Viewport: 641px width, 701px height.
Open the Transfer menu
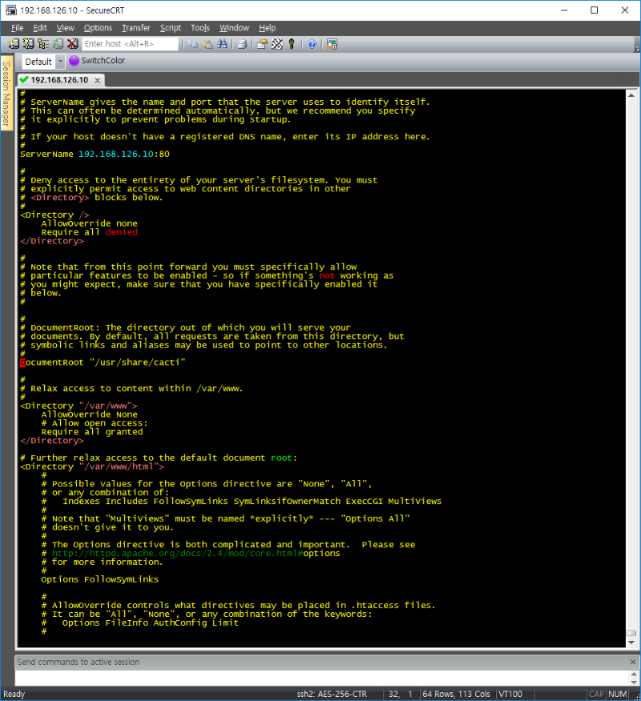[x=135, y=28]
